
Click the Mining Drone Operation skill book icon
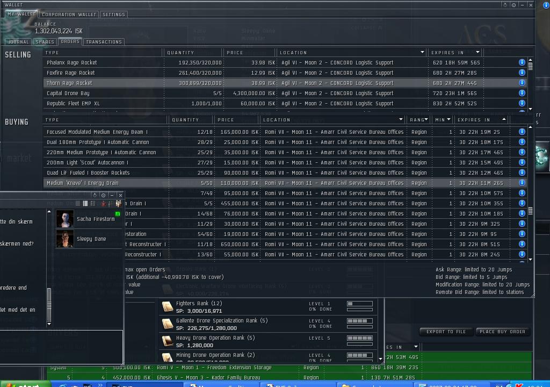[168, 357]
